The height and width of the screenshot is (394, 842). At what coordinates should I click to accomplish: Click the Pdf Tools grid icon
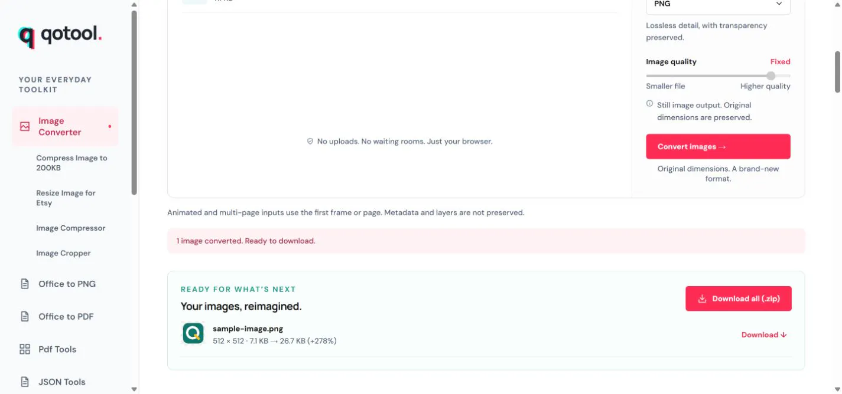(25, 349)
